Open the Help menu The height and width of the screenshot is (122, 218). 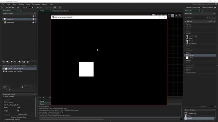click(51, 4)
